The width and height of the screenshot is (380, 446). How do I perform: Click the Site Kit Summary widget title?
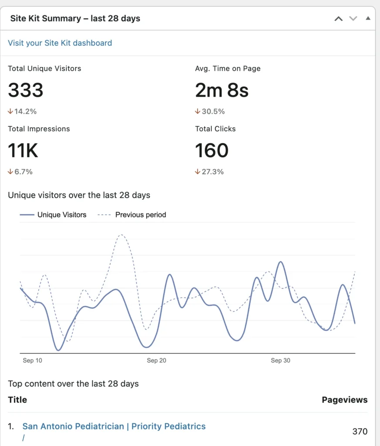pos(75,18)
